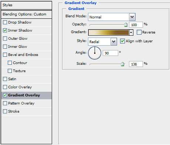Screen dimensions: 170x145
Task: Open the Bevel and Emboss label
Action: point(23,55)
